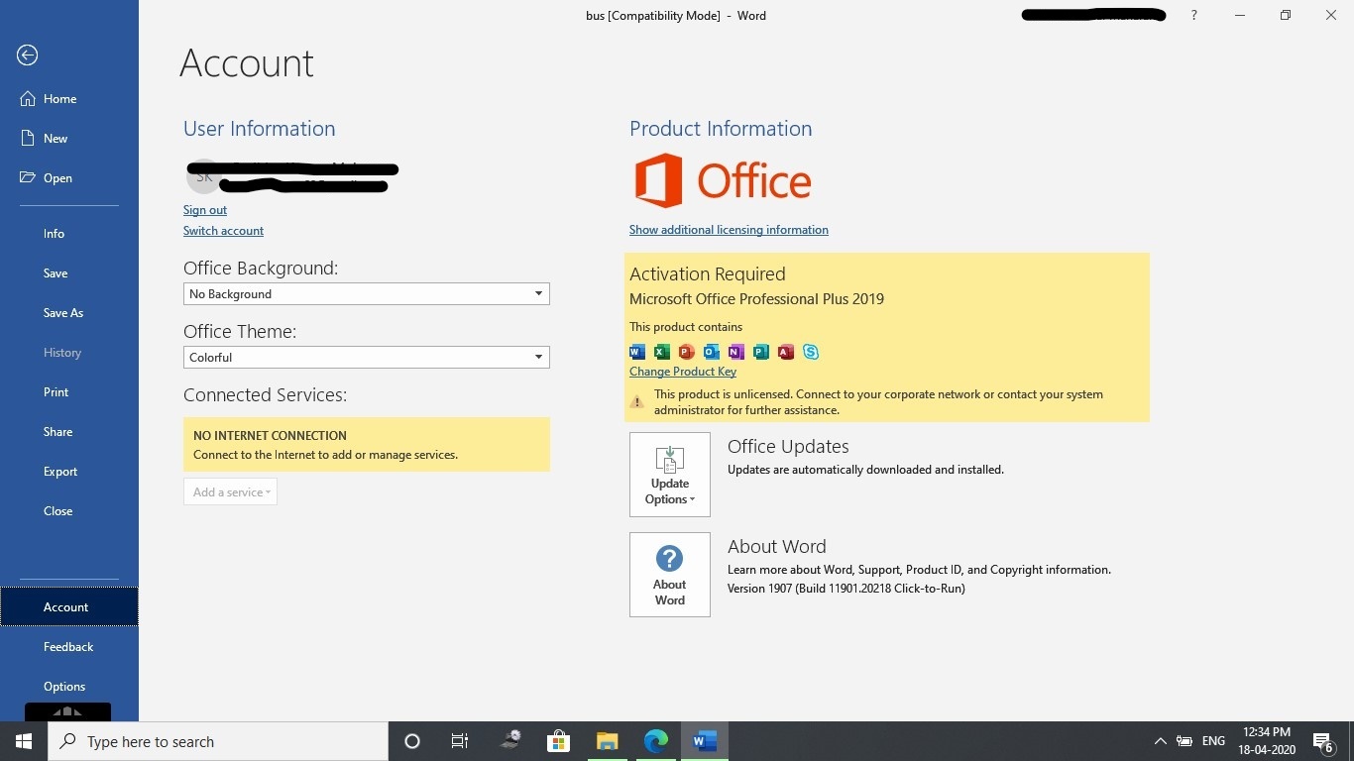Show hidden system tray icons
Image resolution: width=1354 pixels, height=761 pixels.
1160,741
